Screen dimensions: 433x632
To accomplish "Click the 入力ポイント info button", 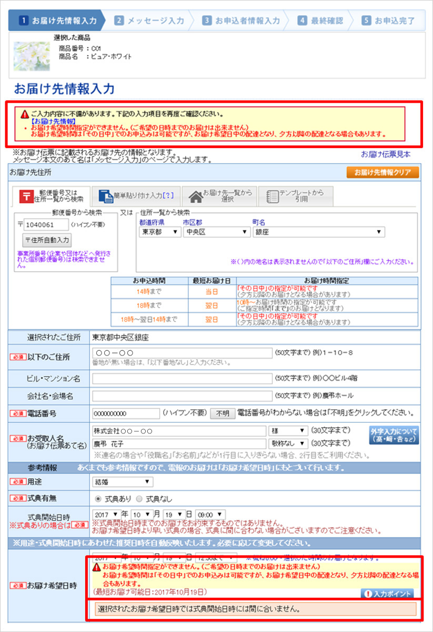I will [387, 594].
